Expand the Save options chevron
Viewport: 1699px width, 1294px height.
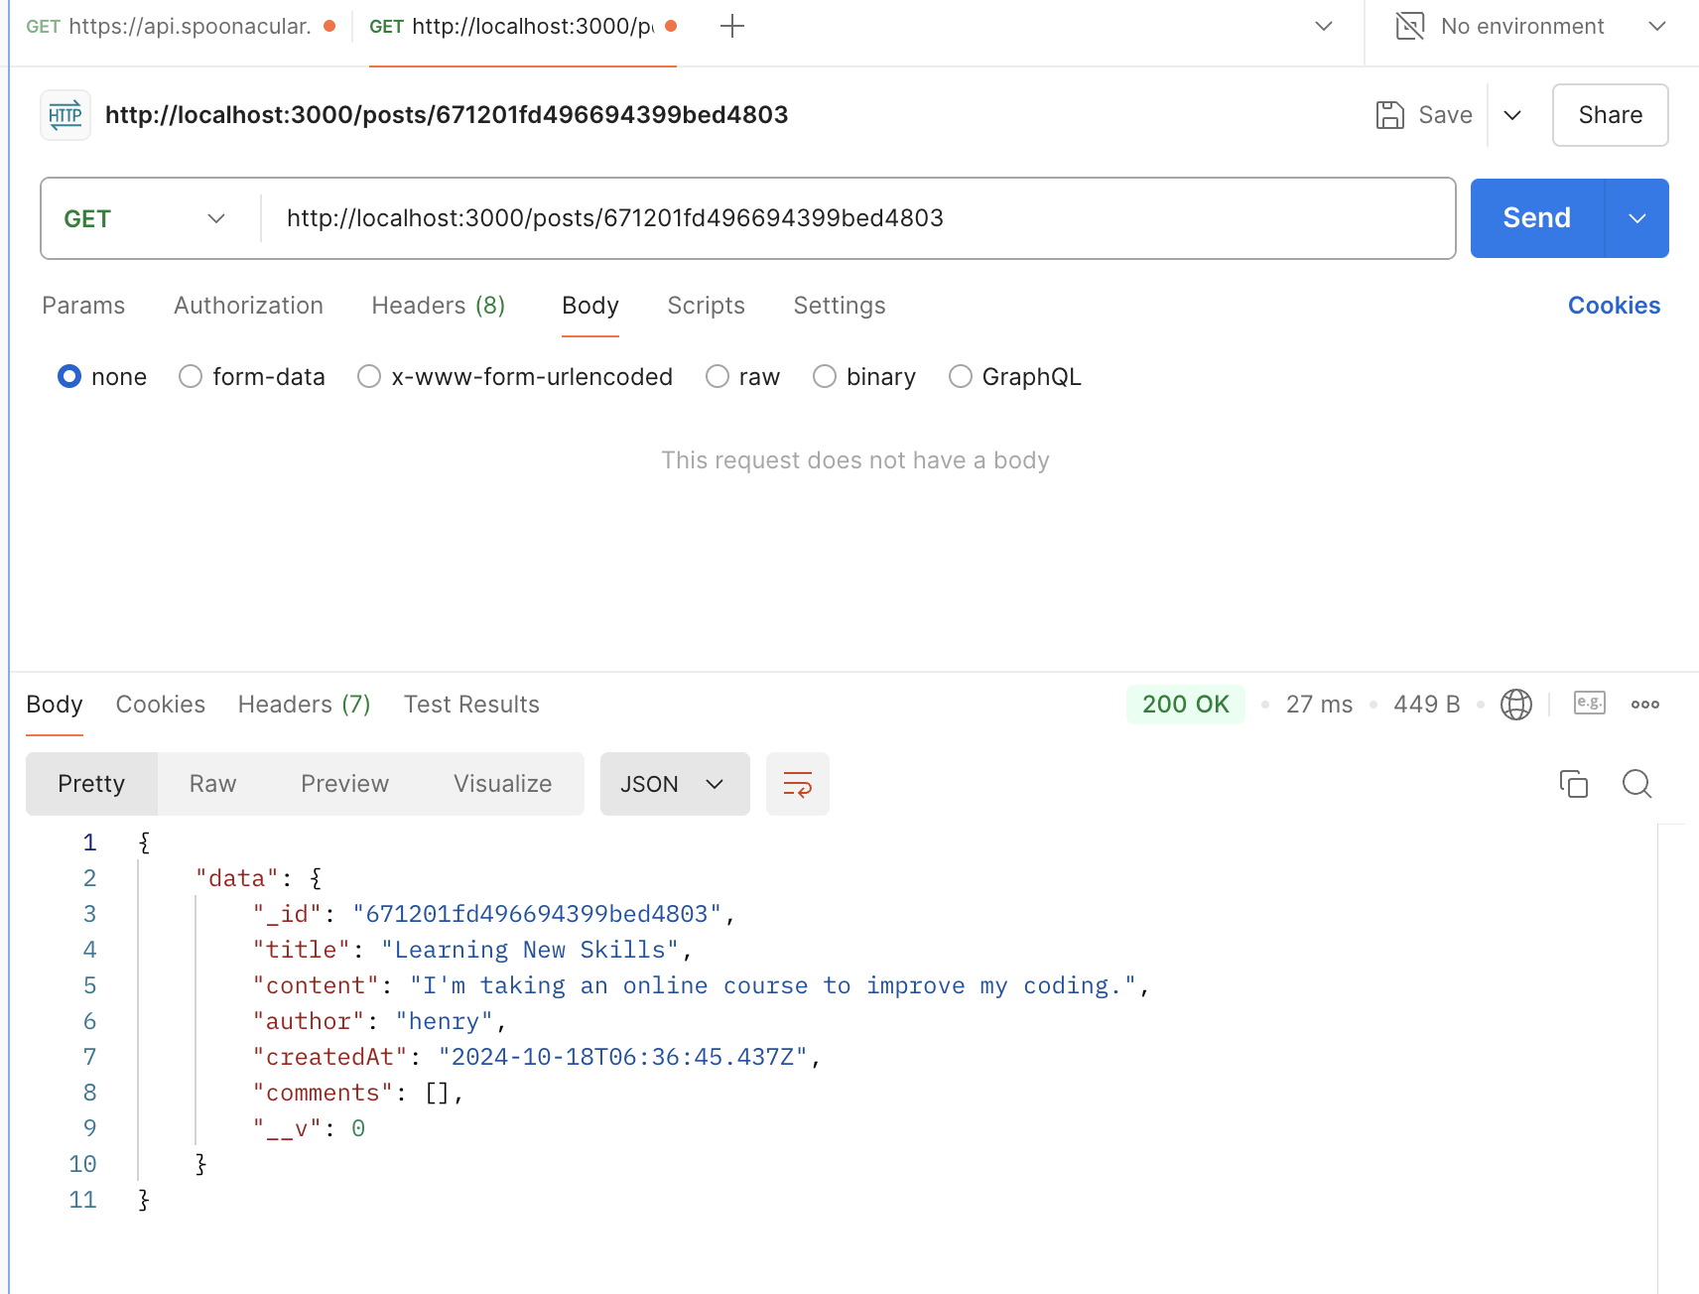pos(1512,115)
